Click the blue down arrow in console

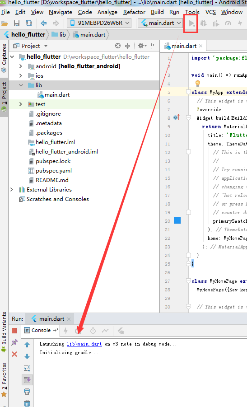27,356
